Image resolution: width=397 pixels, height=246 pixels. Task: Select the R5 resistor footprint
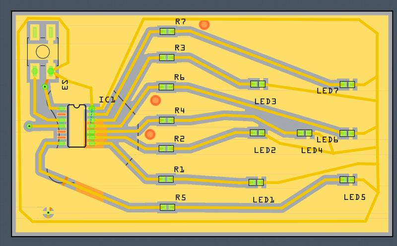pyautogui.click(x=168, y=207)
